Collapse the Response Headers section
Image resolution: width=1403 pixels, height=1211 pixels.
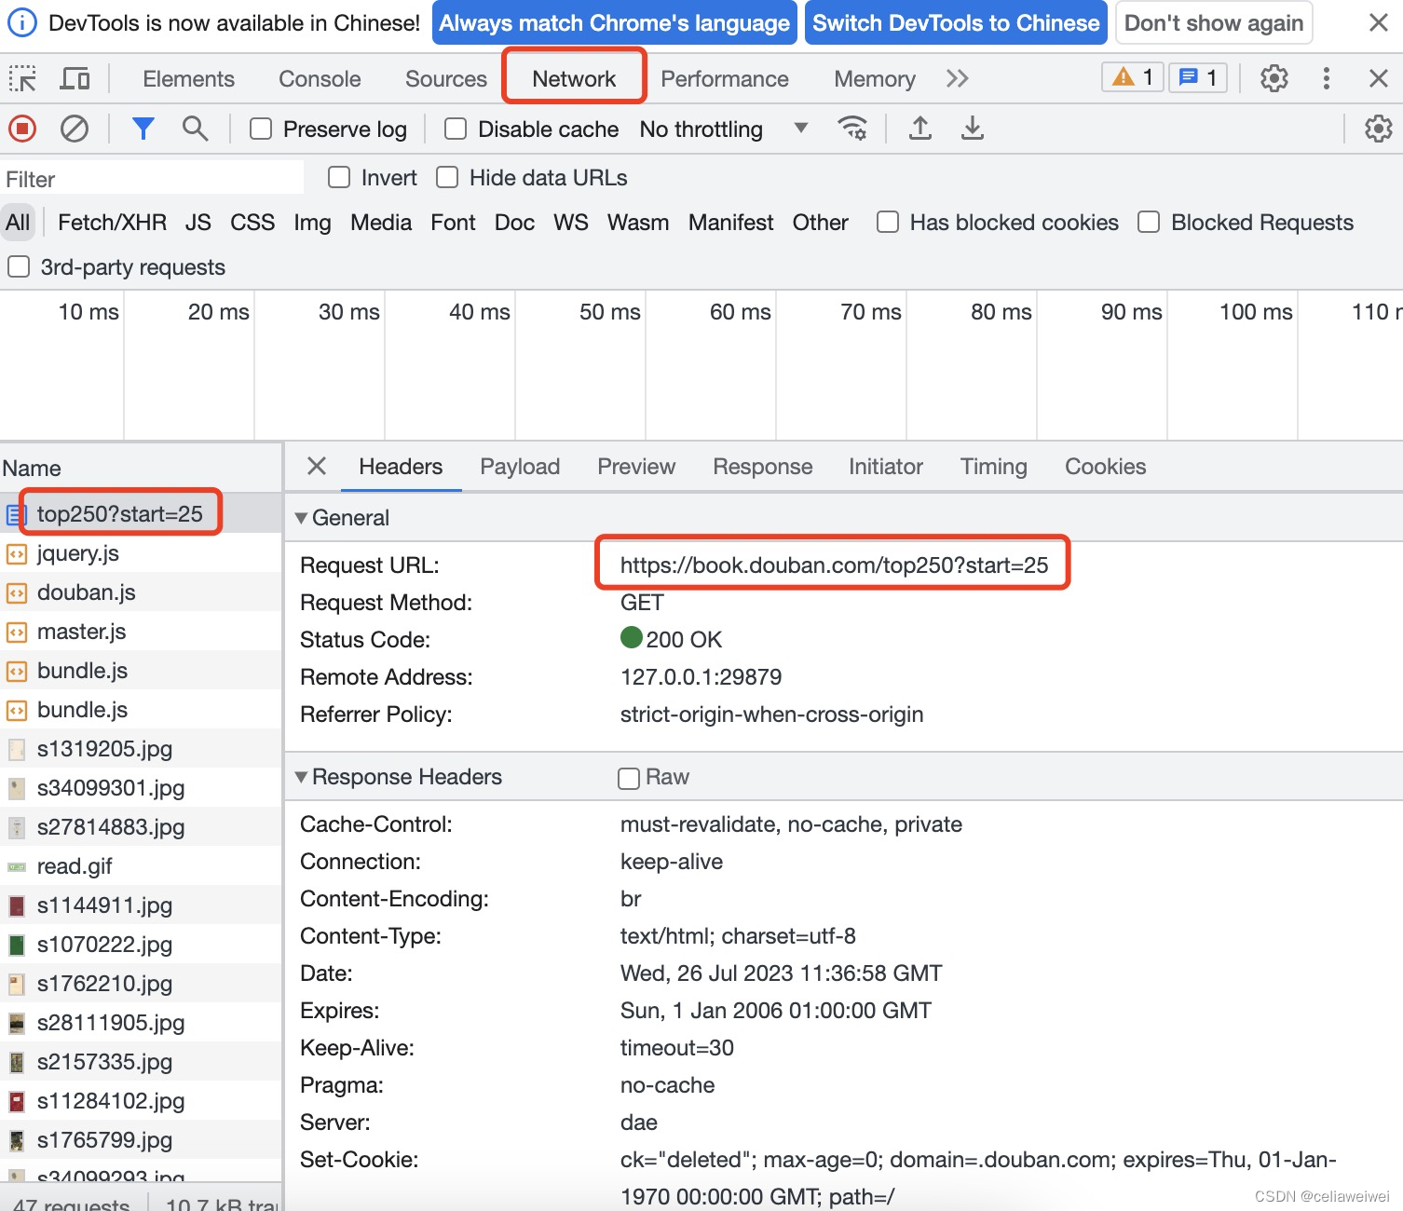tap(301, 777)
